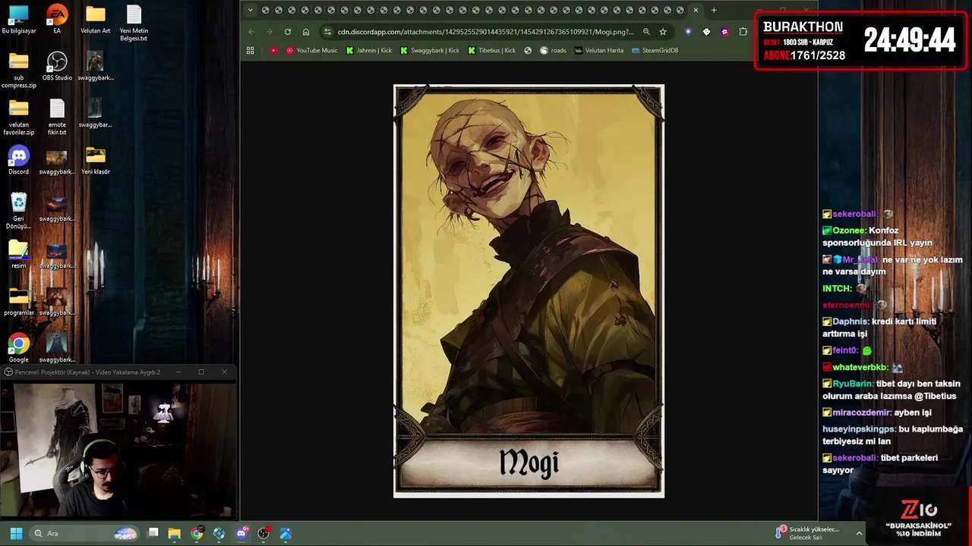Select the Yeni Metin Belgesi.txt file
The height and width of the screenshot is (546, 972).
point(134,24)
